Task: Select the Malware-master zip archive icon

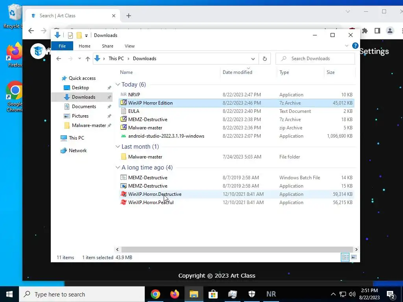Action: 124,127
